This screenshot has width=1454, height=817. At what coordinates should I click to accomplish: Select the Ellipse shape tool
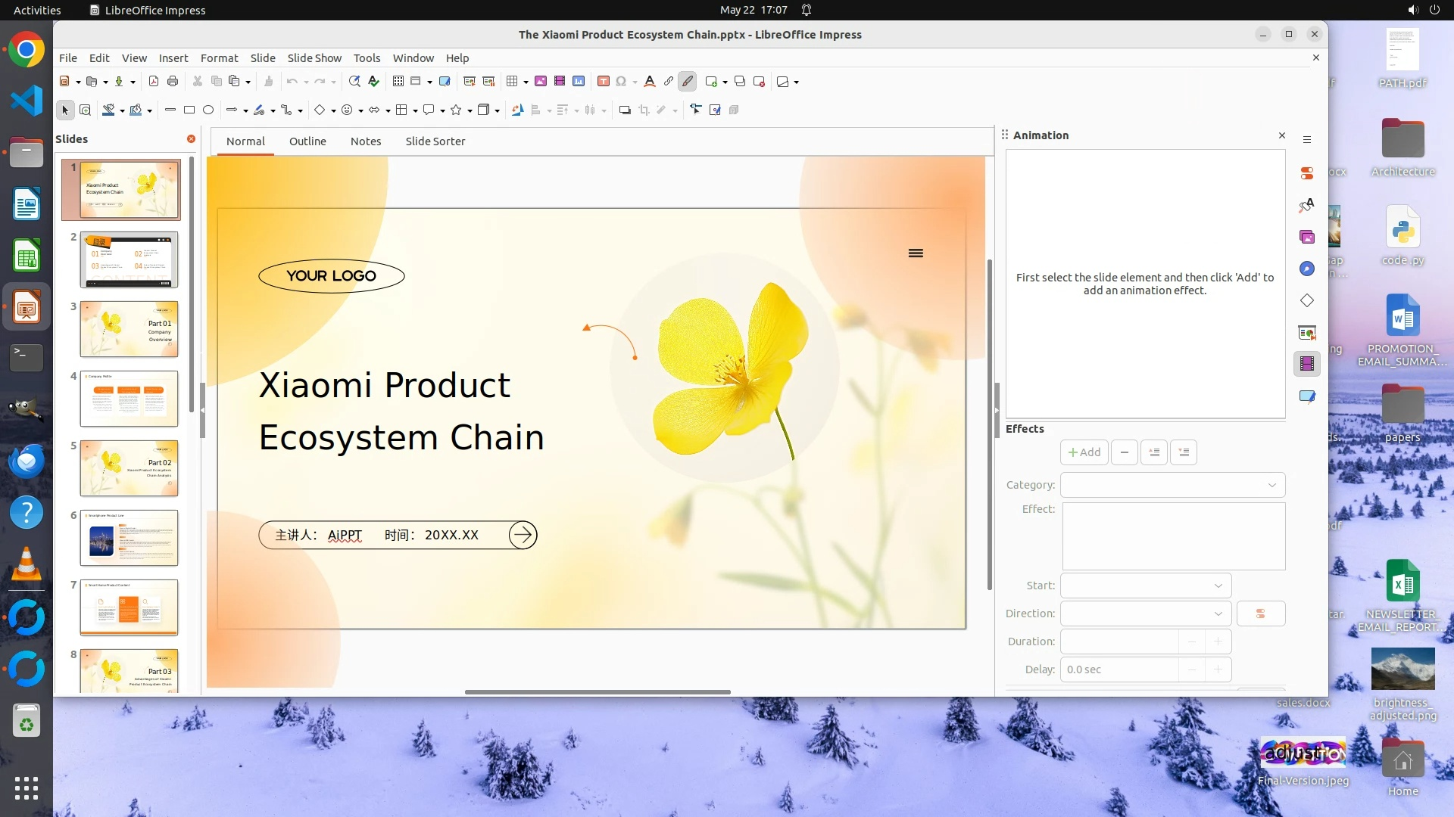[208, 110]
